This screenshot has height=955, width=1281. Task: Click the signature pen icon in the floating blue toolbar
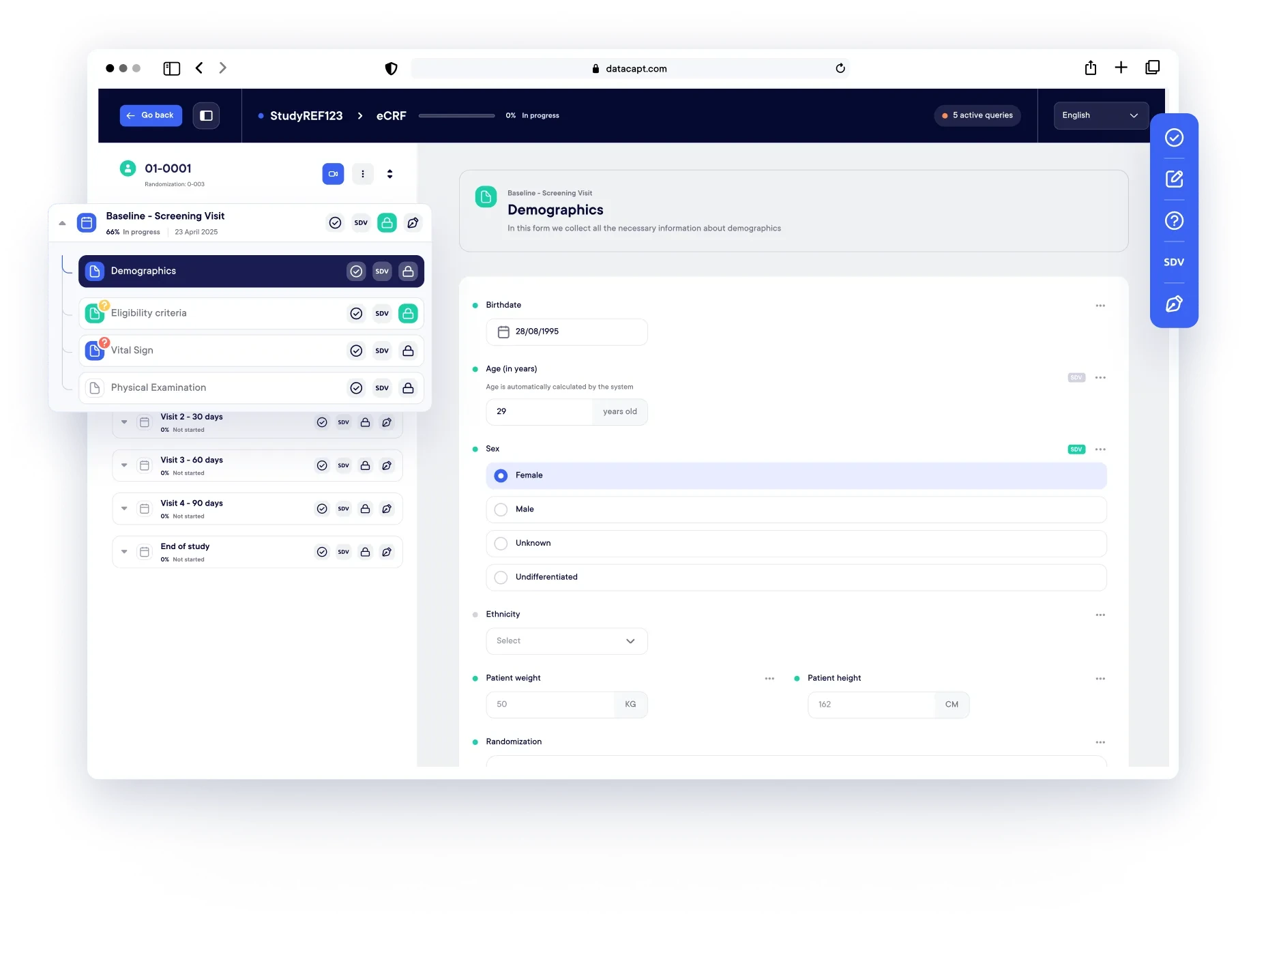[x=1174, y=304]
